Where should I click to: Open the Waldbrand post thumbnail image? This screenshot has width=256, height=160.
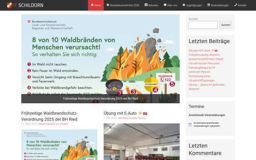coord(59,145)
